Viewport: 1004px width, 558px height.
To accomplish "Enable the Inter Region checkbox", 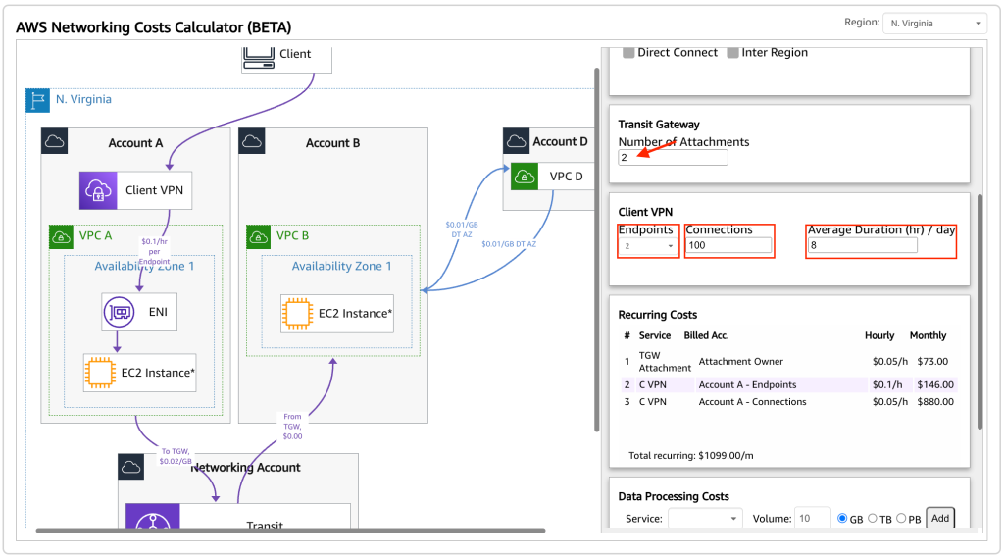I will click(x=733, y=53).
